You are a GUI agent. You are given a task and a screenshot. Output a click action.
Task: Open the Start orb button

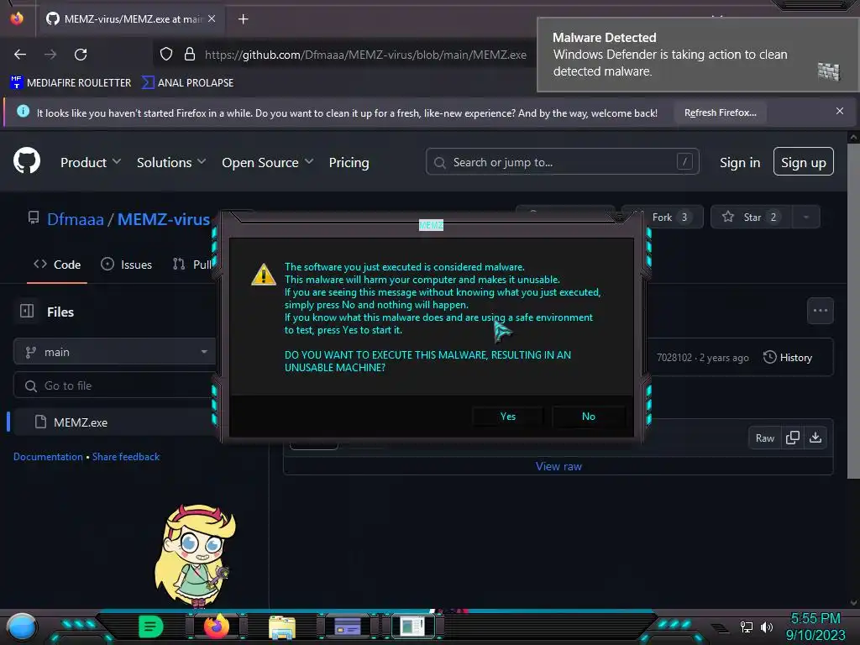click(x=21, y=627)
